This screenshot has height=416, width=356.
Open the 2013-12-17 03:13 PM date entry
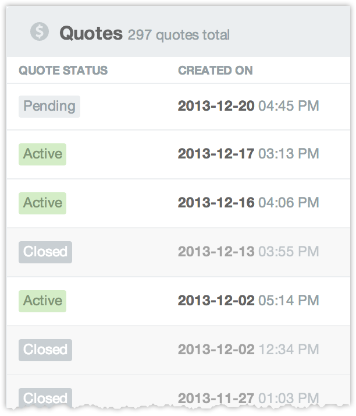[x=248, y=154]
